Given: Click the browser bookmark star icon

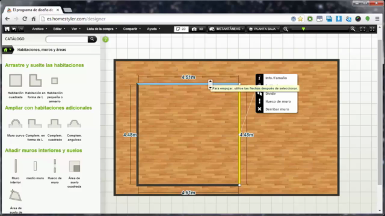Looking at the screenshot, I should (x=300, y=19).
